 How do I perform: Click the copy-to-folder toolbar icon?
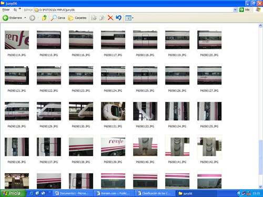102,18
